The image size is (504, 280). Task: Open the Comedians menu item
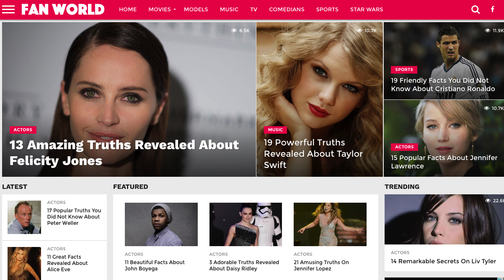click(x=287, y=9)
